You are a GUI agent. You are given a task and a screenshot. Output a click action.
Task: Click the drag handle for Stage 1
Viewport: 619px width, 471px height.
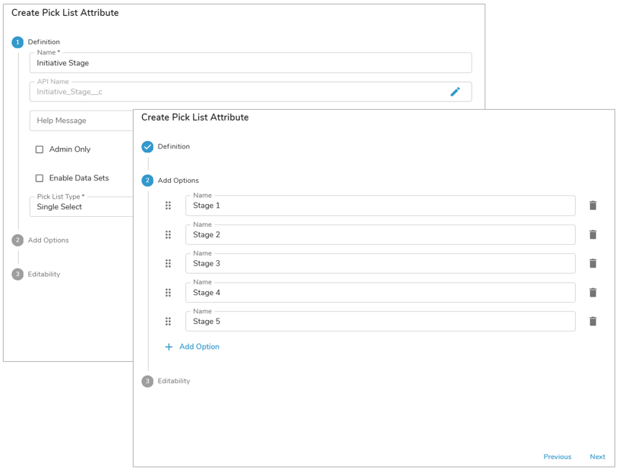coord(169,206)
